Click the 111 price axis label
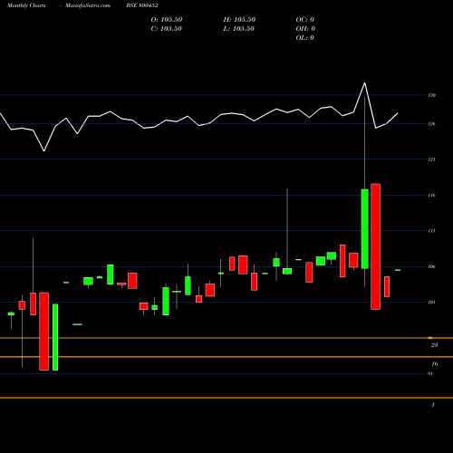Viewport: 453px width, 453px height. click(x=432, y=231)
